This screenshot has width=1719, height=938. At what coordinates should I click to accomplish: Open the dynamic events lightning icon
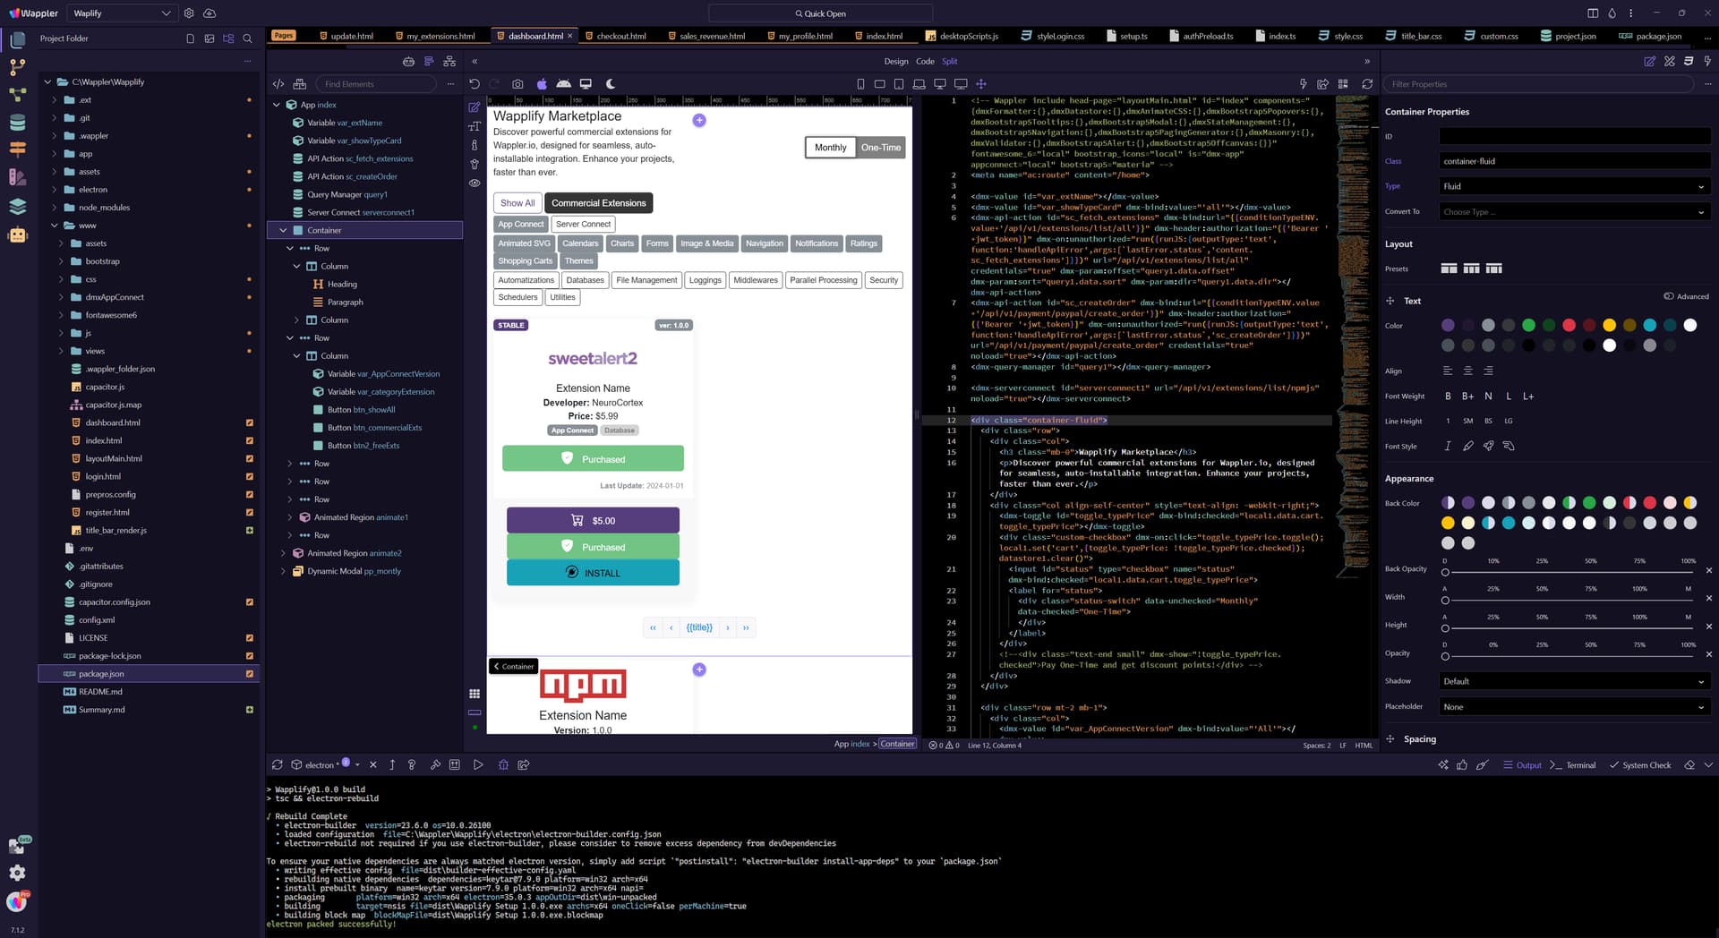click(x=1708, y=61)
